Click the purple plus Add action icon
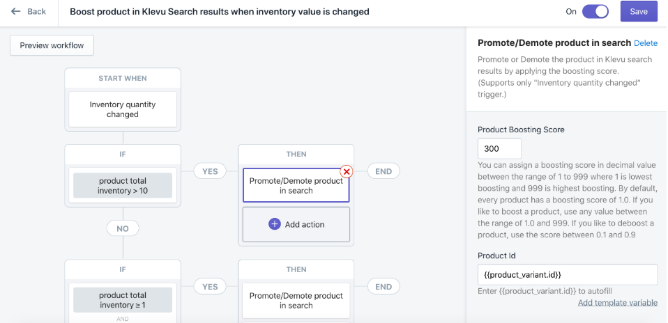 (274, 224)
